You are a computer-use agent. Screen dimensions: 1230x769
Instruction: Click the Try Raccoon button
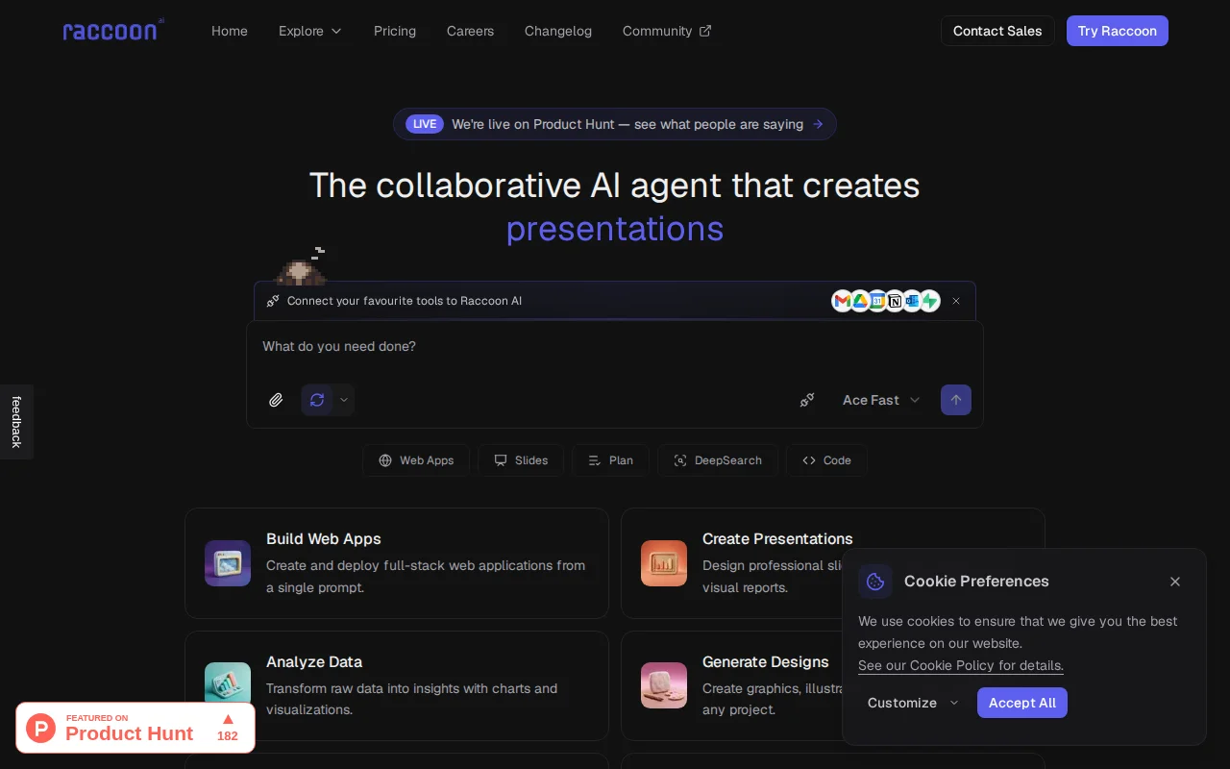coord(1118,31)
